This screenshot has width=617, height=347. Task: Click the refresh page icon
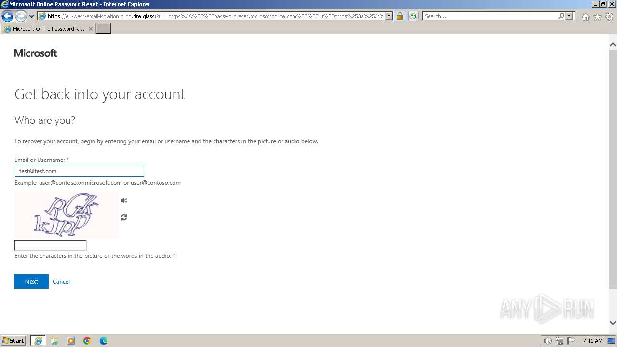coord(414,16)
